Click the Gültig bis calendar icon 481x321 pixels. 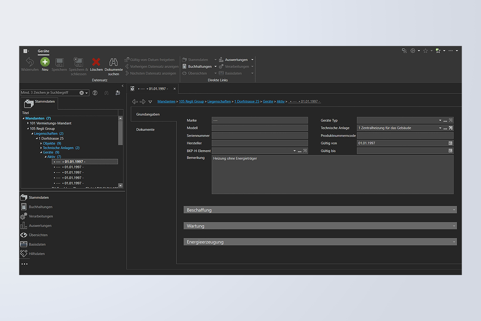[450, 151]
